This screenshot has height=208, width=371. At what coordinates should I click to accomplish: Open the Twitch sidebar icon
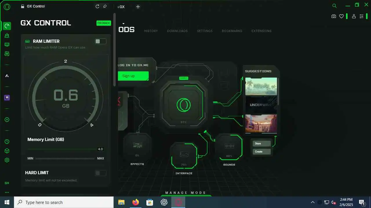[x=7, y=98]
